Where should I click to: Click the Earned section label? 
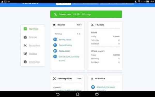click(94, 33)
